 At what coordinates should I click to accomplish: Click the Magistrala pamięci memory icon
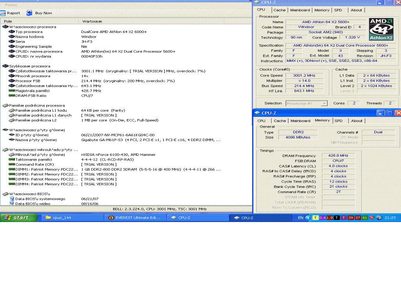click(11, 90)
